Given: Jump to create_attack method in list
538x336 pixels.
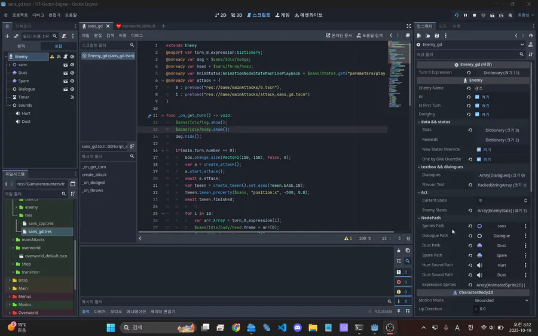Looking at the screenshot, I should click(94, 175).
